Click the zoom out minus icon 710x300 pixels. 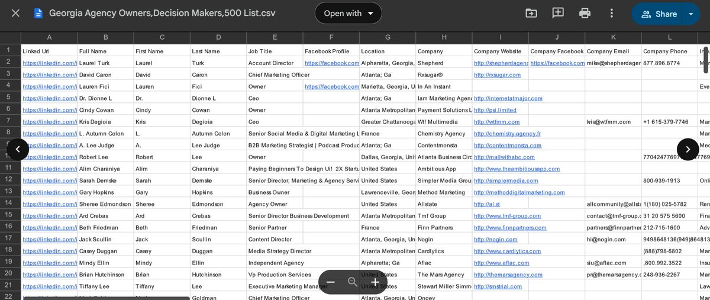(331, 282)
